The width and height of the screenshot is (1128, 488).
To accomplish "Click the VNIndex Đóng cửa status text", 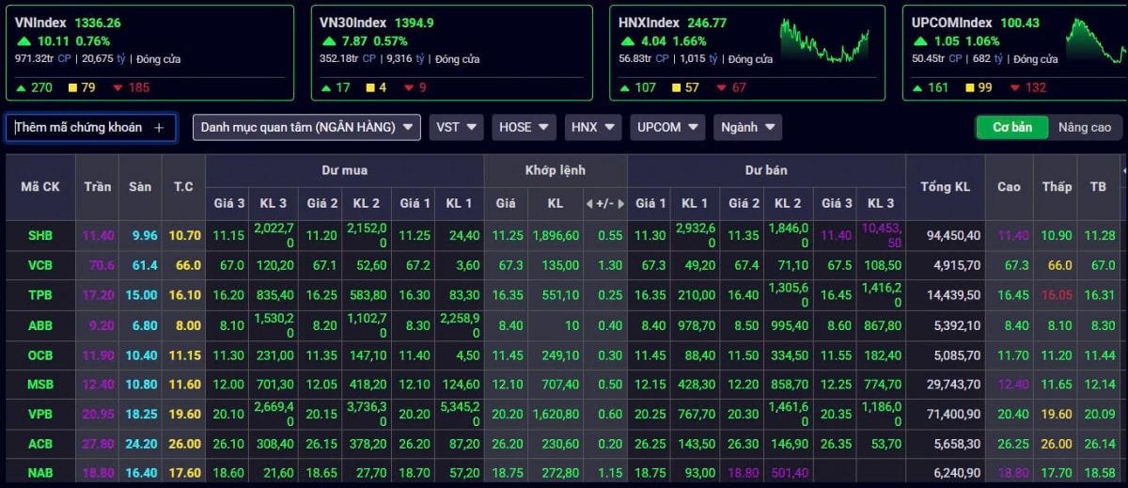I will point(159,59).
